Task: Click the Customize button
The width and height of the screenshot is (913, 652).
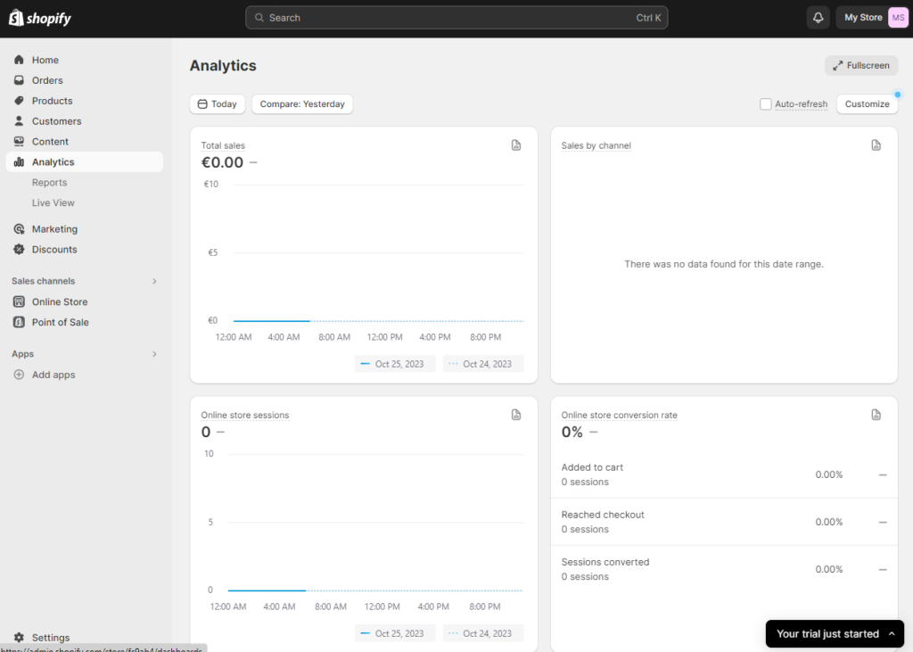Action: point(867,103)
